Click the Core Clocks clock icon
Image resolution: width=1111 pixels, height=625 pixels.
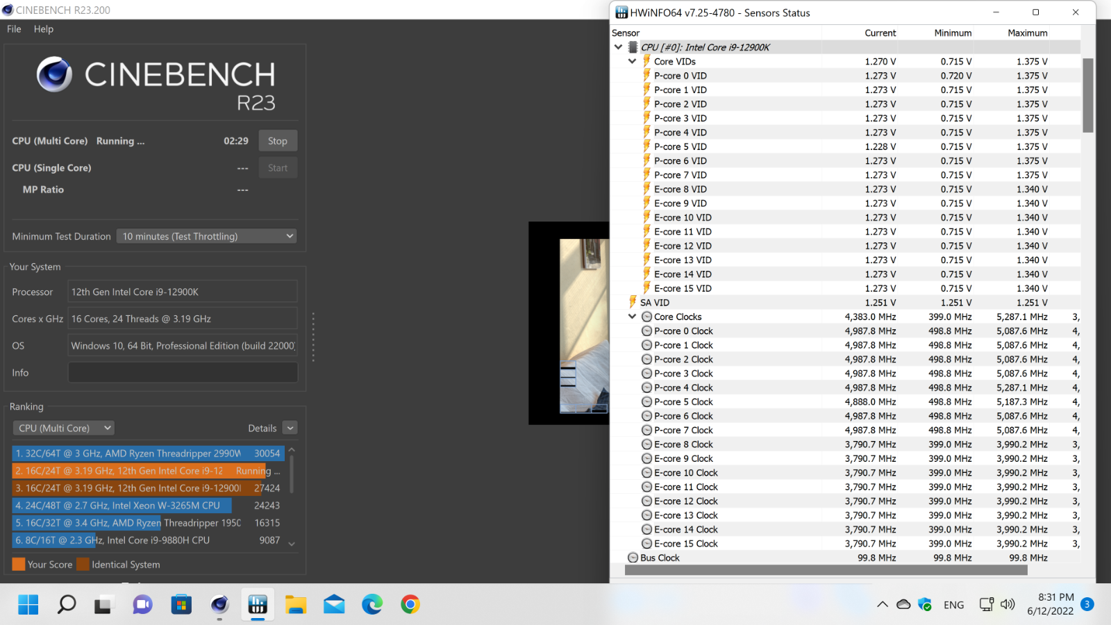646,317
